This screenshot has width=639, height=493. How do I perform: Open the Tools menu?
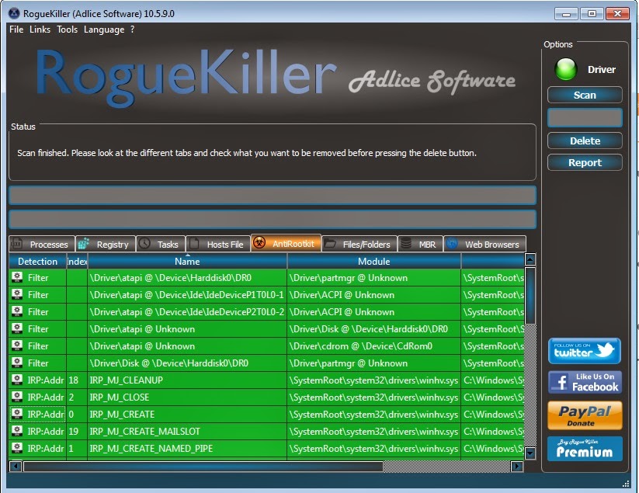pos(68,30)
